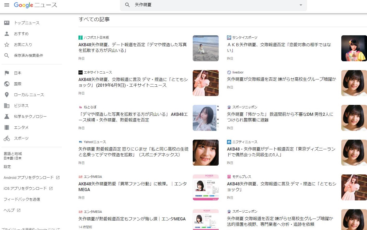This screenshot has width=367, height=230.
Task: Click the Google ニュース logo
Action: [x=35, y=5]
